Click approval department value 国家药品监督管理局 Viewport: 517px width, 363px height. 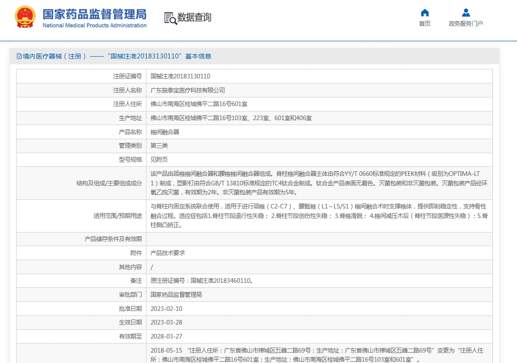pos(176,295)
